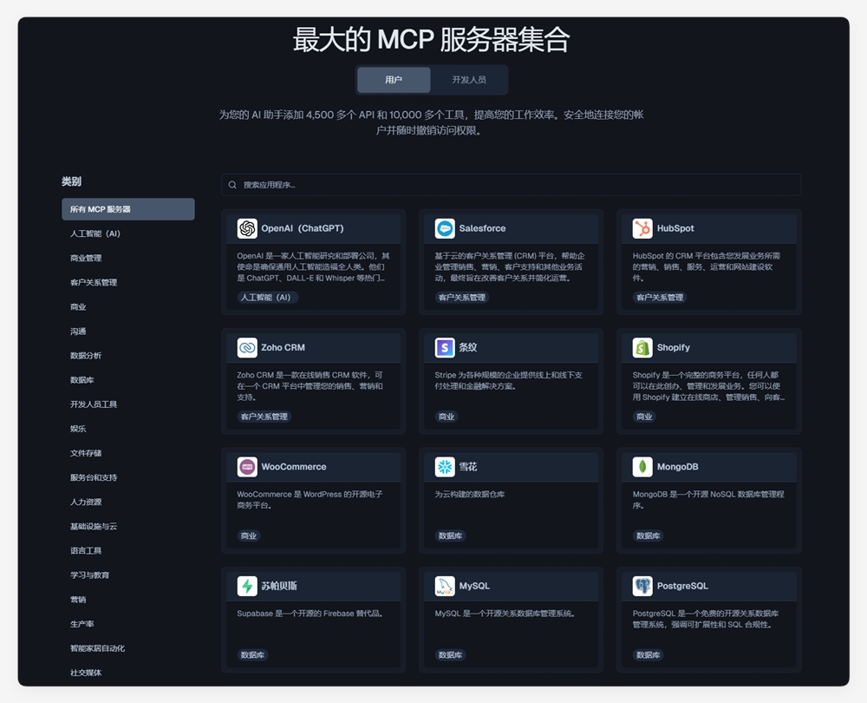Click the 条纹 (Stripe) icon
This screenshot has width=867, height=703.
[x=445, y=347]
